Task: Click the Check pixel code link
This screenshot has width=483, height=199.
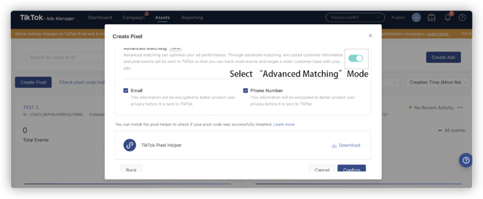Action: click(x=82, y=82)
